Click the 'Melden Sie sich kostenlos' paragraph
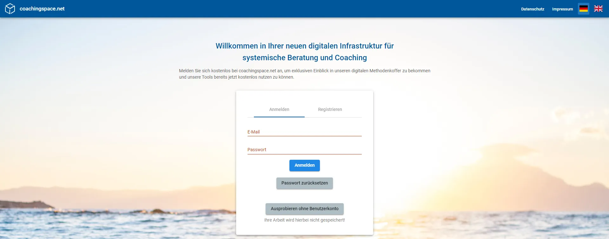The width and height of the screenshot is (609, 239). (305, 74)
